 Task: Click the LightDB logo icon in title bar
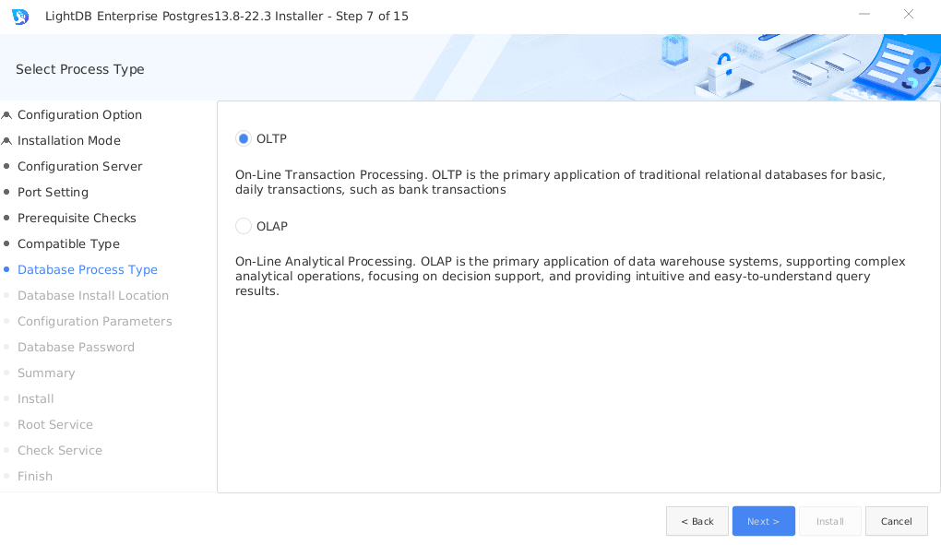[20, 17]
